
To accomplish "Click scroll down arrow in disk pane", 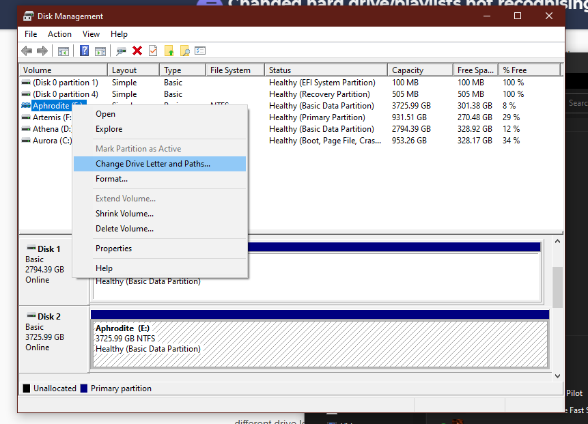I will pos(558,376).
